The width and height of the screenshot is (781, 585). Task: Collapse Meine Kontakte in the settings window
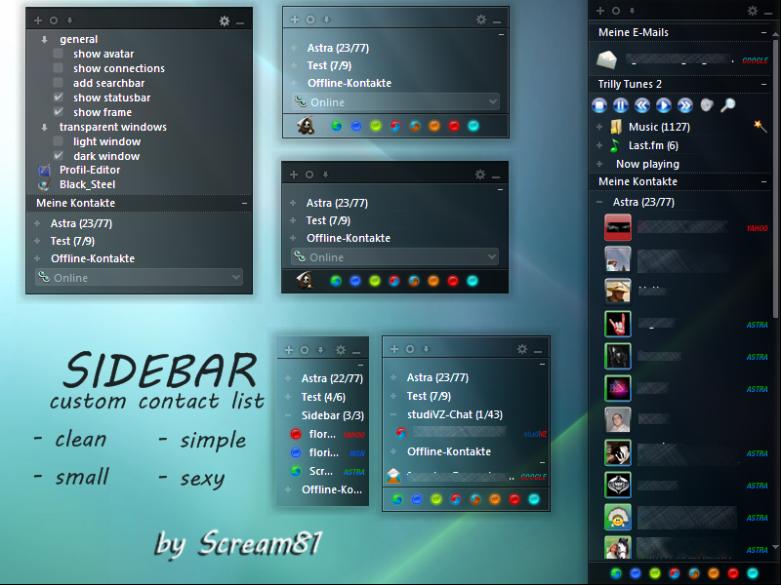click(x=244, y=203)
